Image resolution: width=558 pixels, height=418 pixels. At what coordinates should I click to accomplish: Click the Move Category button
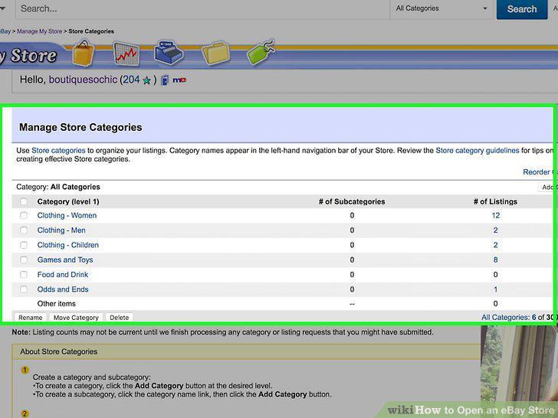(76, 318)
